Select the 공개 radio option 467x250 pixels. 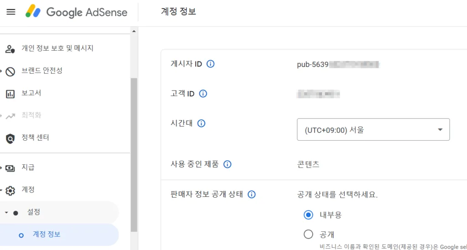[x=308, y=235]
